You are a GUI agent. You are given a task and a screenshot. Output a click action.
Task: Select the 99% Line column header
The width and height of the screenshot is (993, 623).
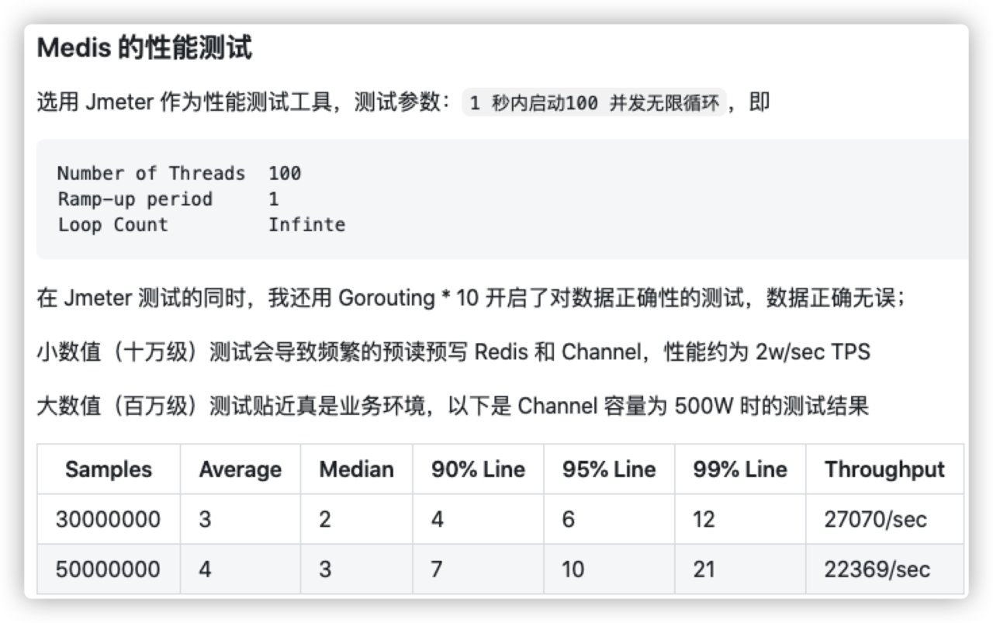tap(740, 469)
